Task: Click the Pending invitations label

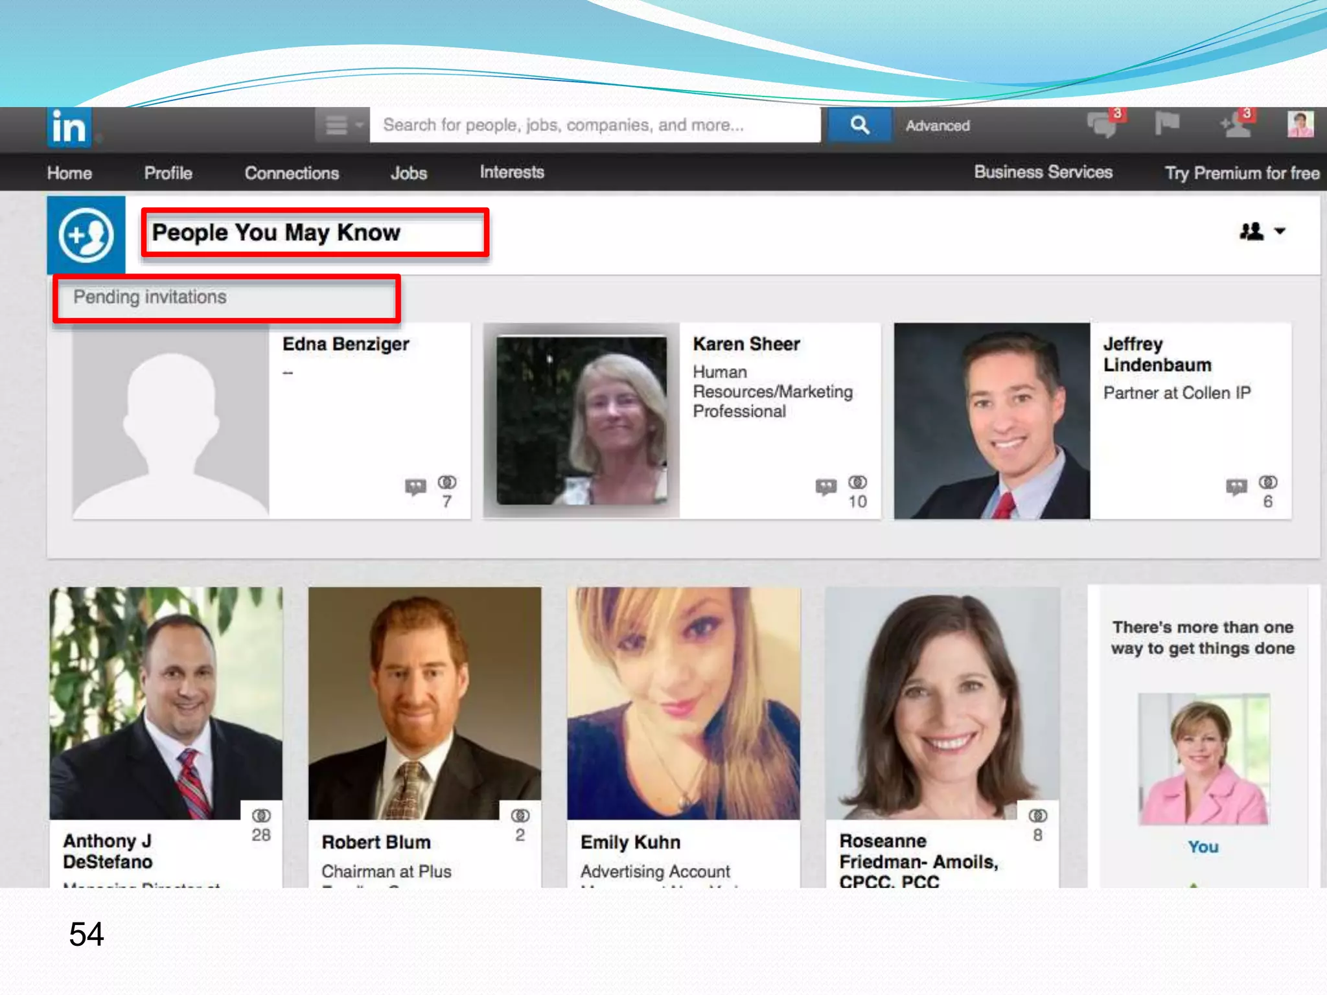Action: tap(150, 297)
